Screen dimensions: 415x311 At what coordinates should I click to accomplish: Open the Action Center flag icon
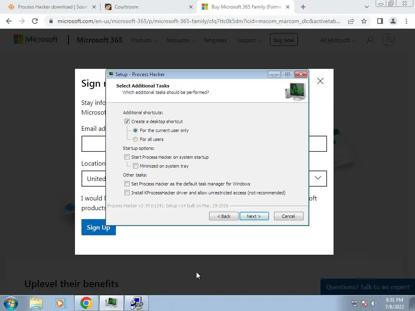364,303
